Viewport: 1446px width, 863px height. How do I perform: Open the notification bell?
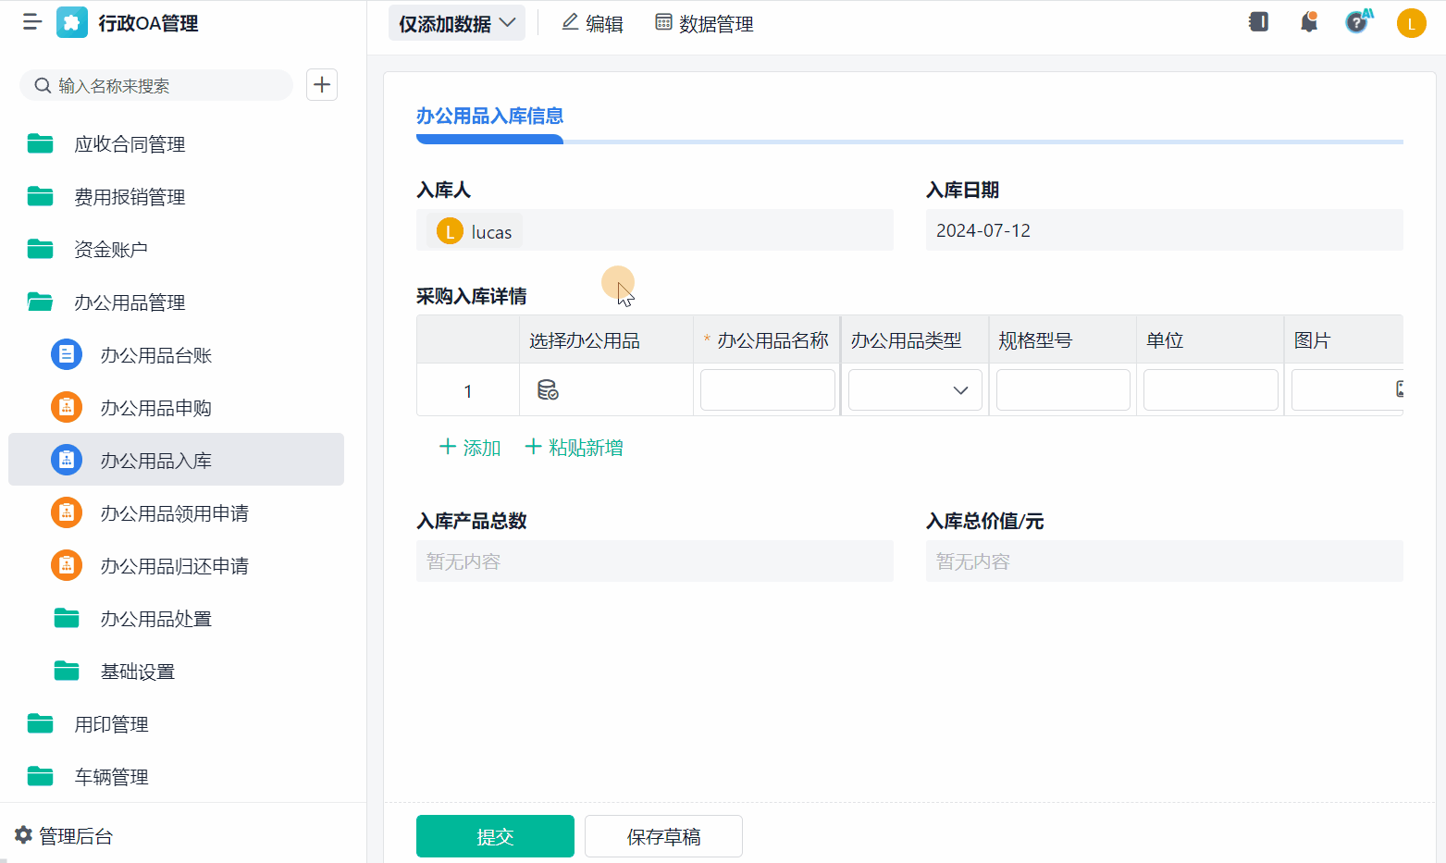point(1308,22)
